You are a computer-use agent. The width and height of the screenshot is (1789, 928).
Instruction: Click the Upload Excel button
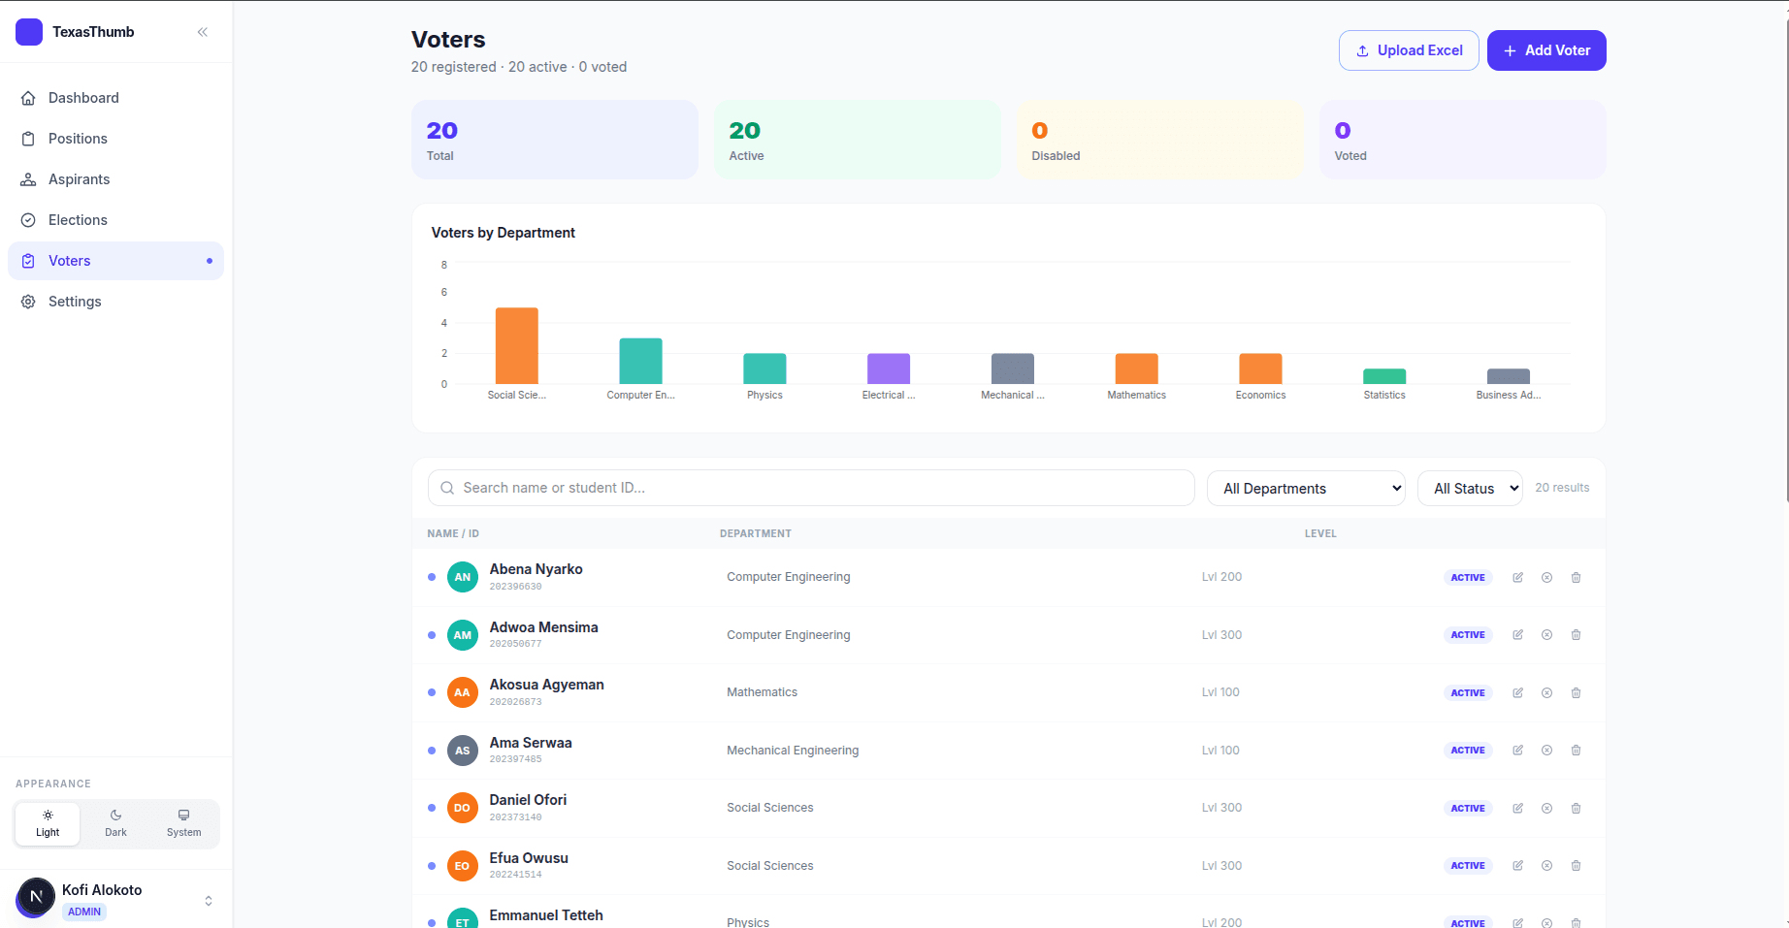[x=1408, y=49]
